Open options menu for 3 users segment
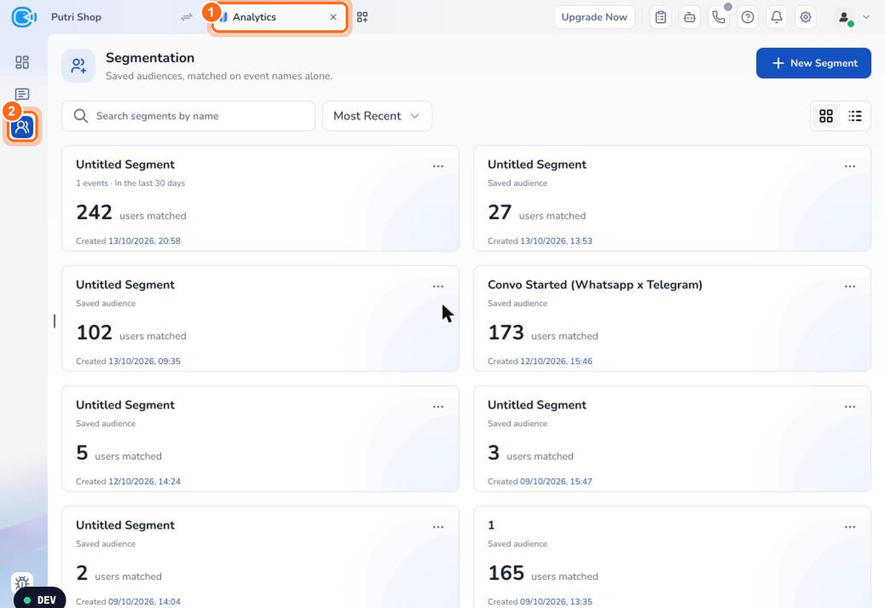Image resolution: width=885 pixels, height=608 pixels. click(850, 407)
